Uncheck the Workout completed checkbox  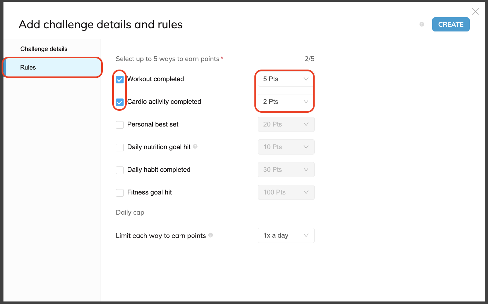(120, 80)
